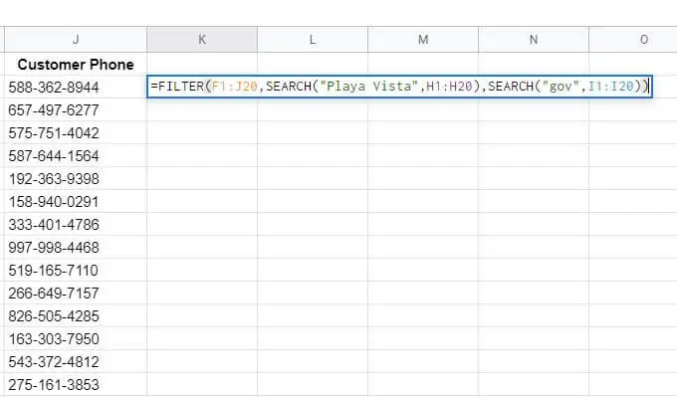Select cell with phone 657-497-6277
Viewport: 677px width, 397px height.
76,110
